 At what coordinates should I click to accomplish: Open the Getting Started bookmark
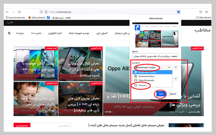click(37, 18)
